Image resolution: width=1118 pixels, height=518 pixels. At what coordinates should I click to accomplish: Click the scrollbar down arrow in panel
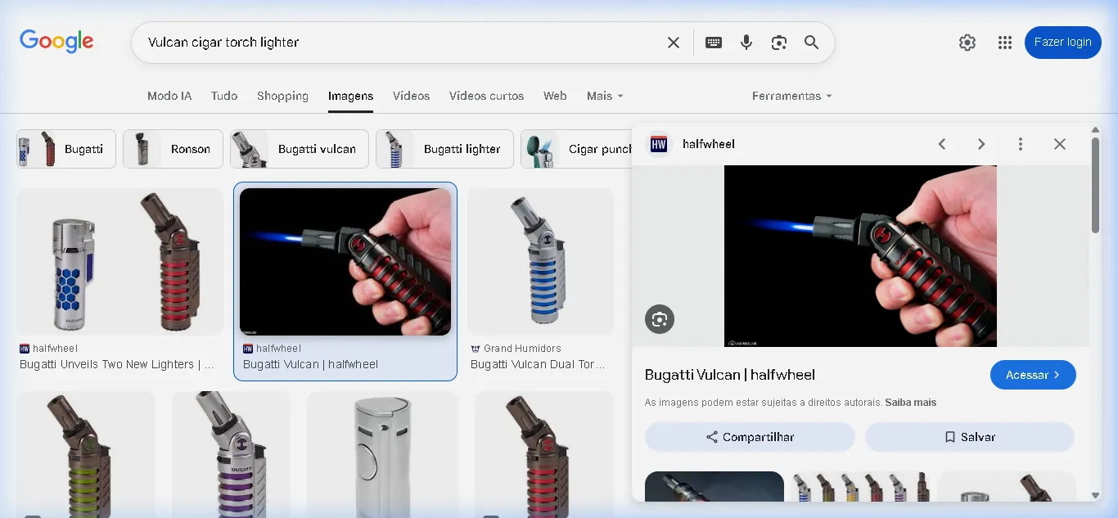pyautogui.click(x=1096, y=495)
